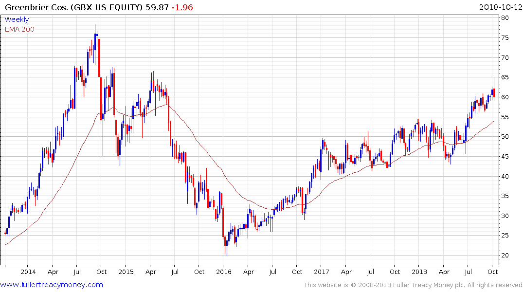The image size is (523, 292).
Task: Click the final 'Oct' label at chart end
Action: [x=493, y=272]
